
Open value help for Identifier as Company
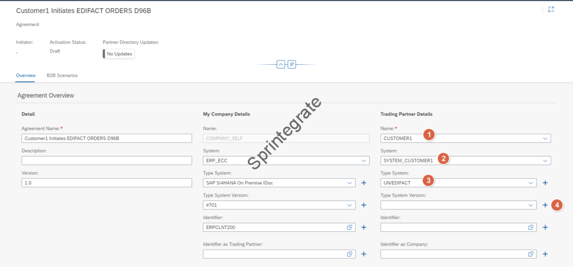(x=530, y=254)
